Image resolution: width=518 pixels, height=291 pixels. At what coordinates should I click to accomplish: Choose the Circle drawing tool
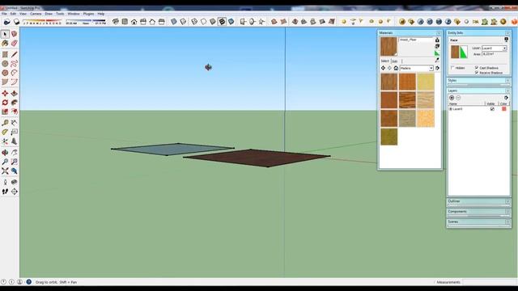pyautogui.click(x=5, y=63)
